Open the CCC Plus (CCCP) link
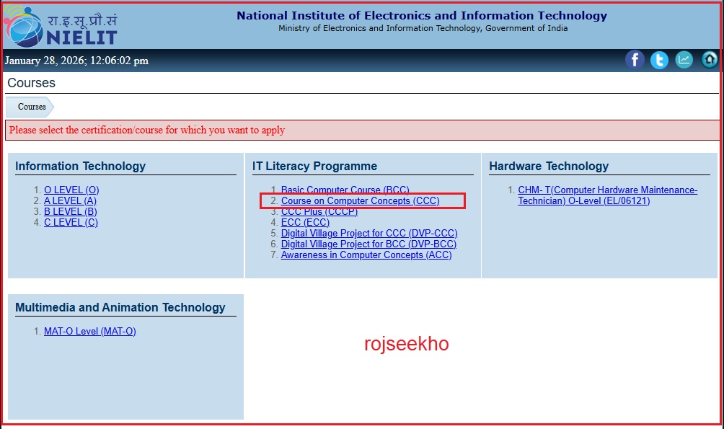This screenshot has height=429, width=724. (319, 212)
